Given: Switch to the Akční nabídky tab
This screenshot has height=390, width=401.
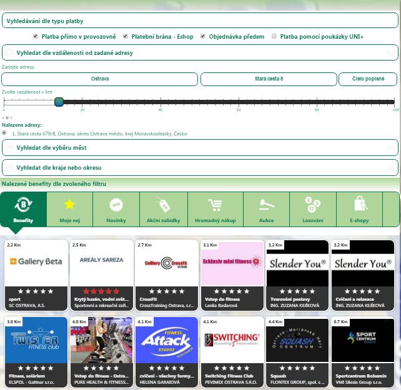Looking at the screenshot, I should tap(164, 210).
